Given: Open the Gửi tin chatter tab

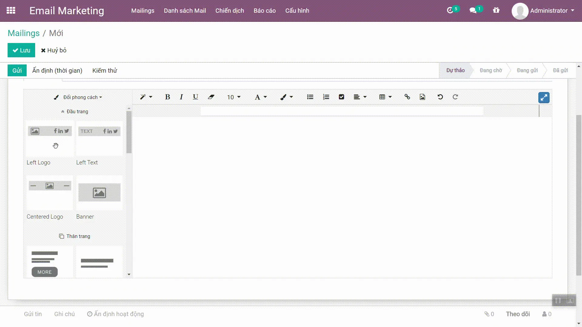Looking at the screenshot, I should tap(33, 314).
